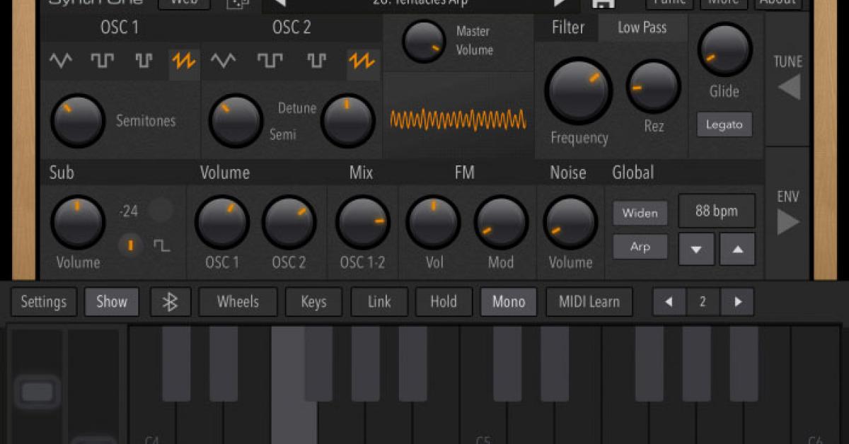Click the save preset disk icon
The height and width of the screenshot is (444, 849).
click(x=602, y=3)
